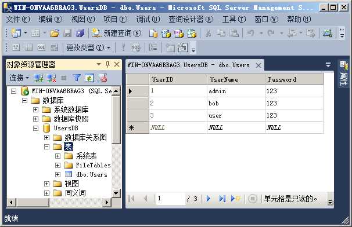Expand the FileTables folder
This screenshot has height=227, width=352.
pos(58,165)
